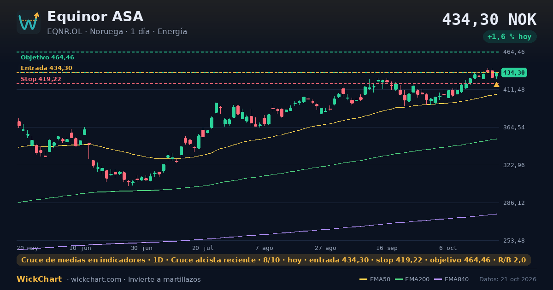The height and width of the screenshot is (290, 553).
Task: Click the 20 may date label
Action: 28,248
